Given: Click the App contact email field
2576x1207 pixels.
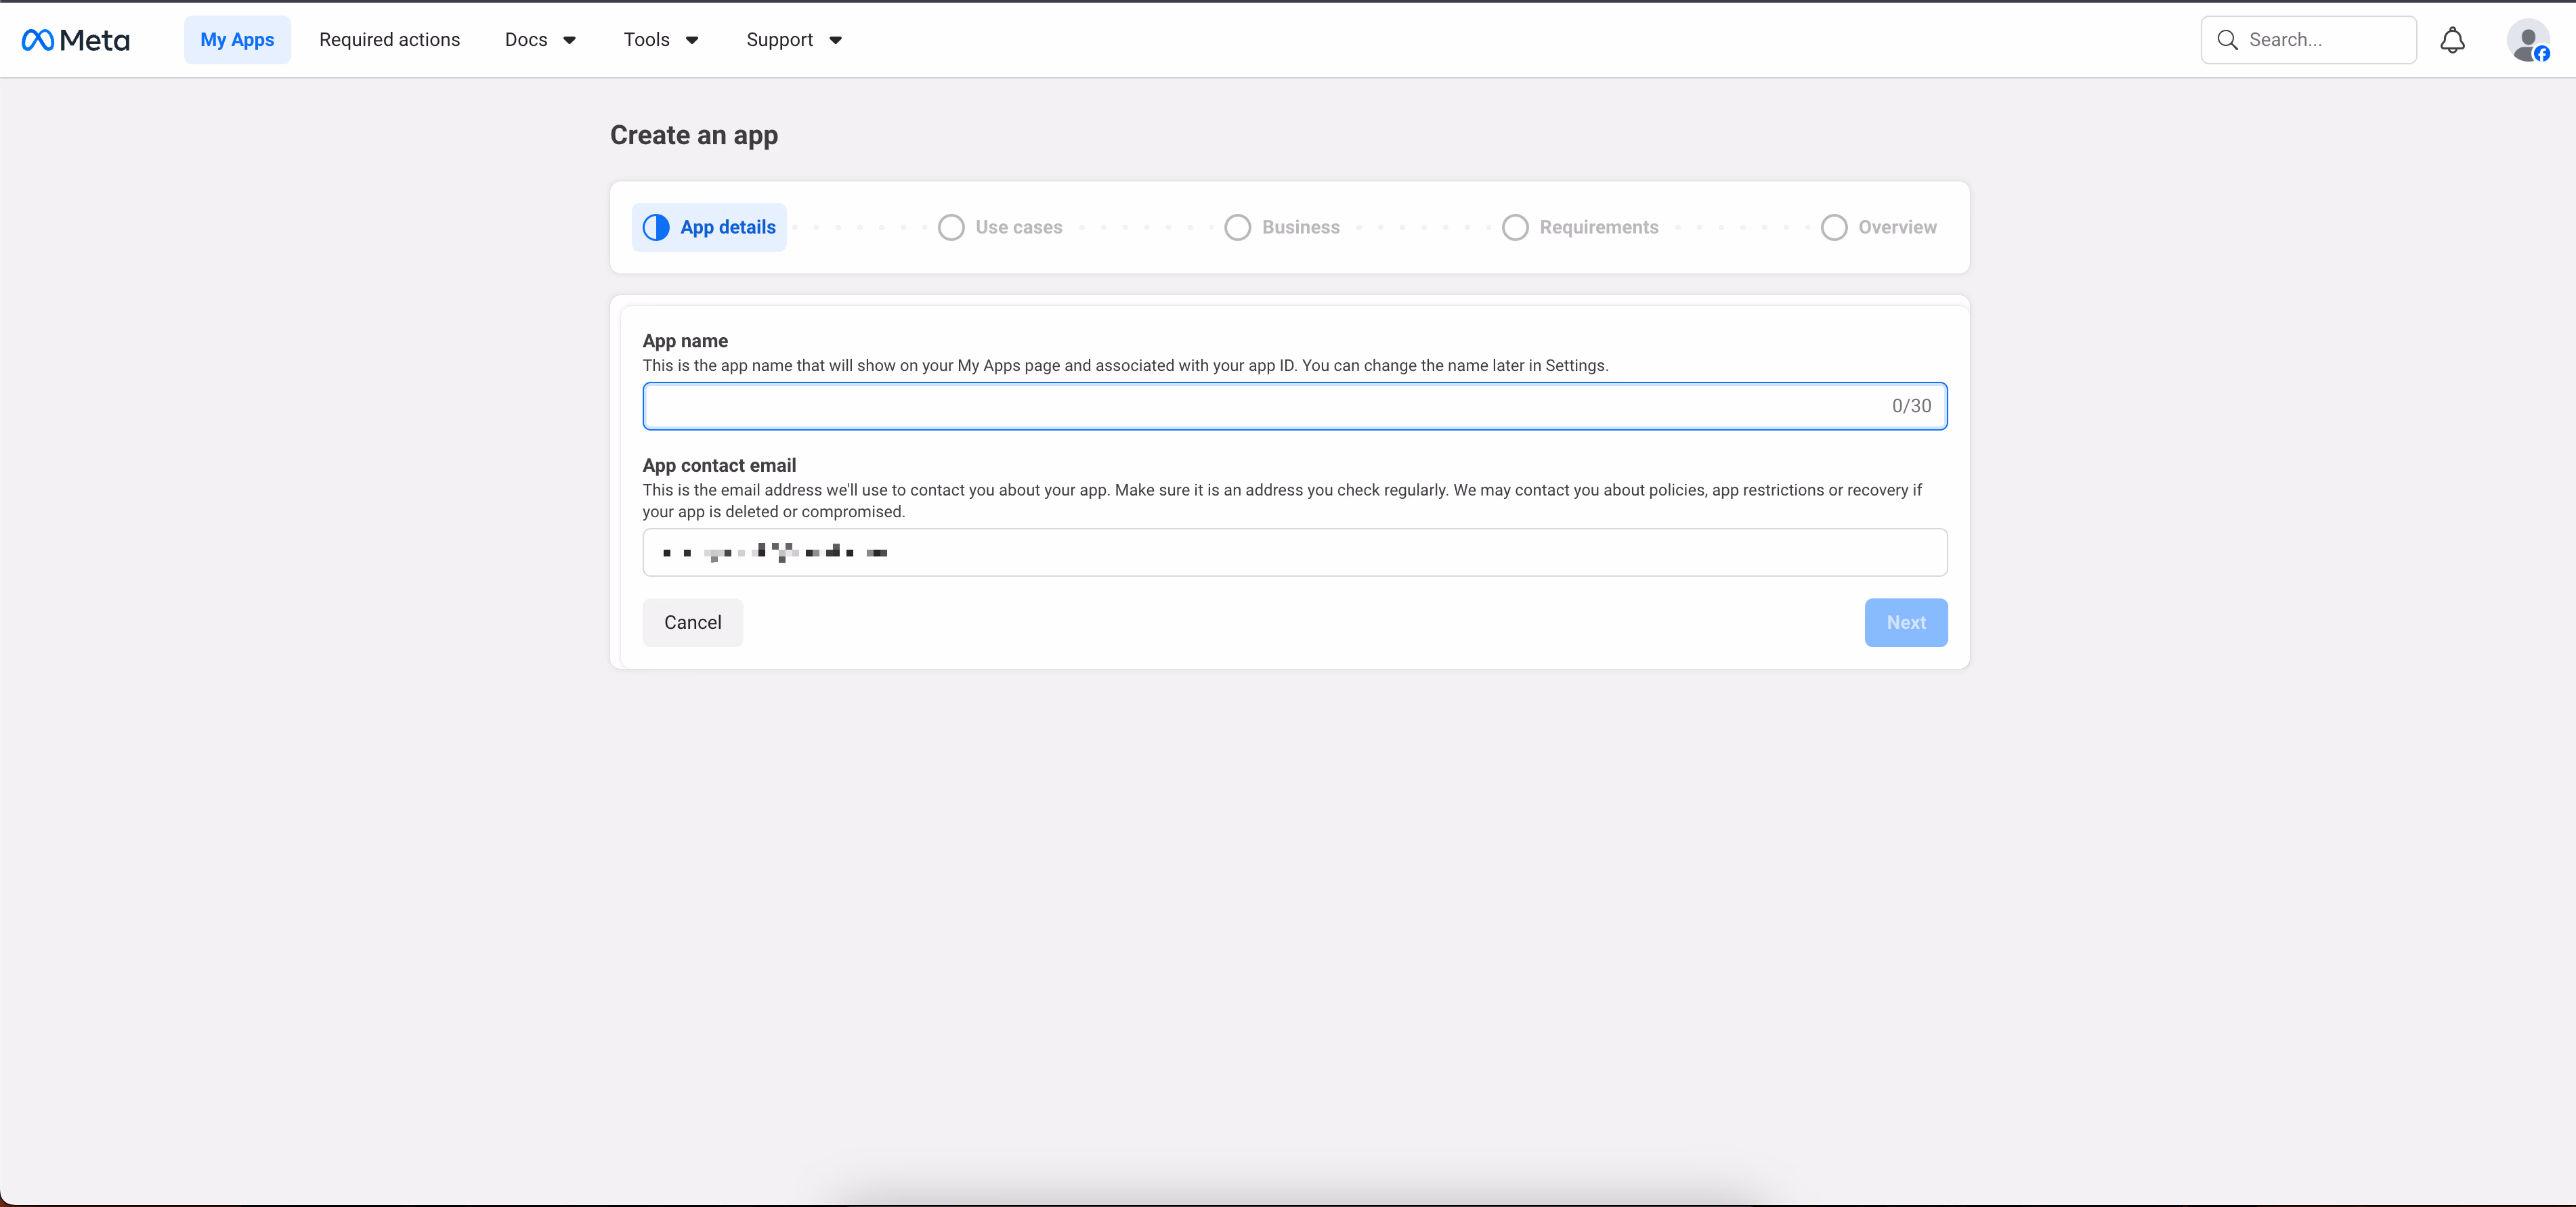Looking at the screenshot, I should tap(1294, 552).
